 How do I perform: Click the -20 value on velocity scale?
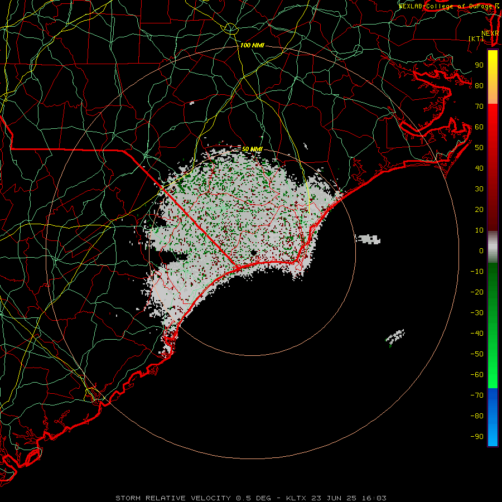click(x=477, y=292)
